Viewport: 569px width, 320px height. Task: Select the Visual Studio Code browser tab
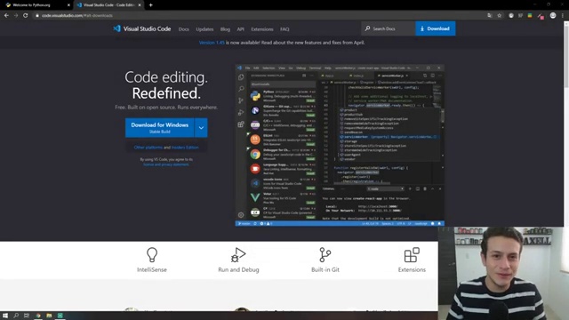108,5
